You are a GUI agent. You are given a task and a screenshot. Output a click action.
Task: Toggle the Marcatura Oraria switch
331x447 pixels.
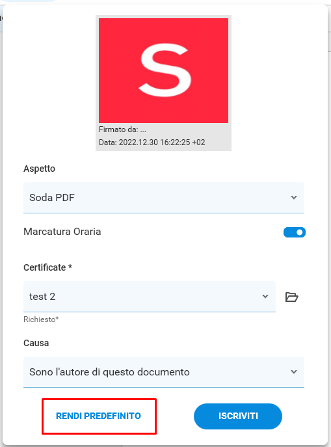[294, 232]
